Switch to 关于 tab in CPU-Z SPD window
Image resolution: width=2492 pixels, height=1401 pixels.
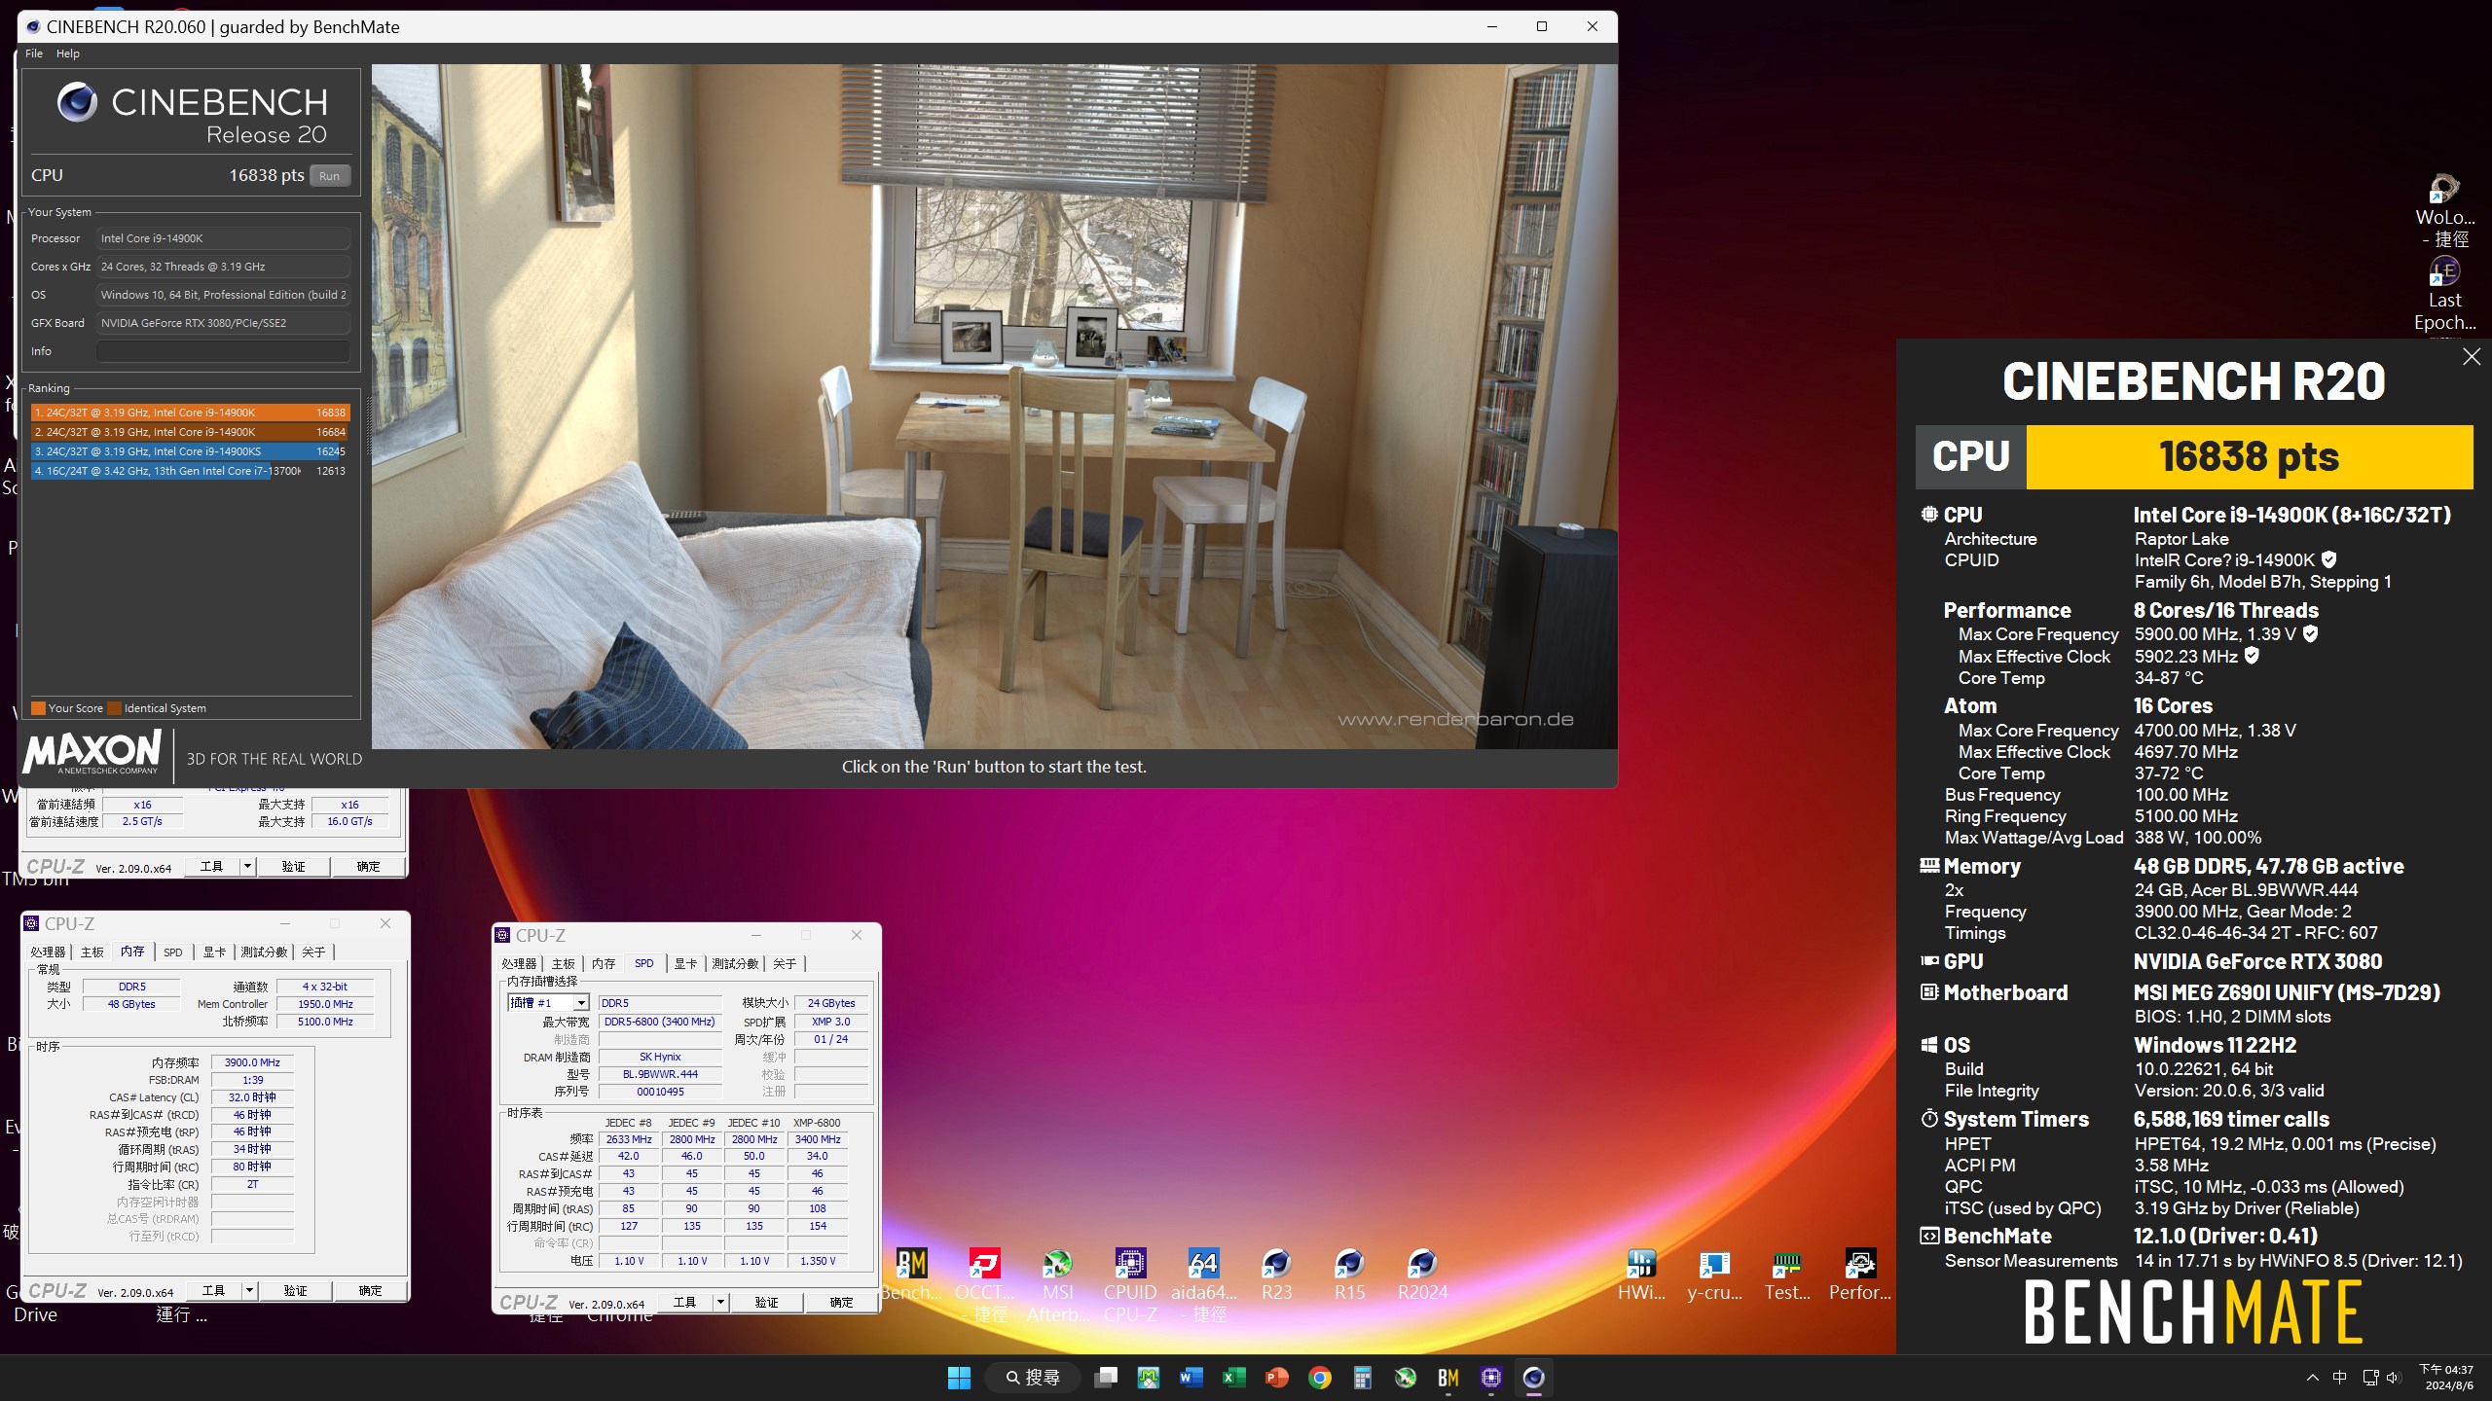[x=785, y=963]
